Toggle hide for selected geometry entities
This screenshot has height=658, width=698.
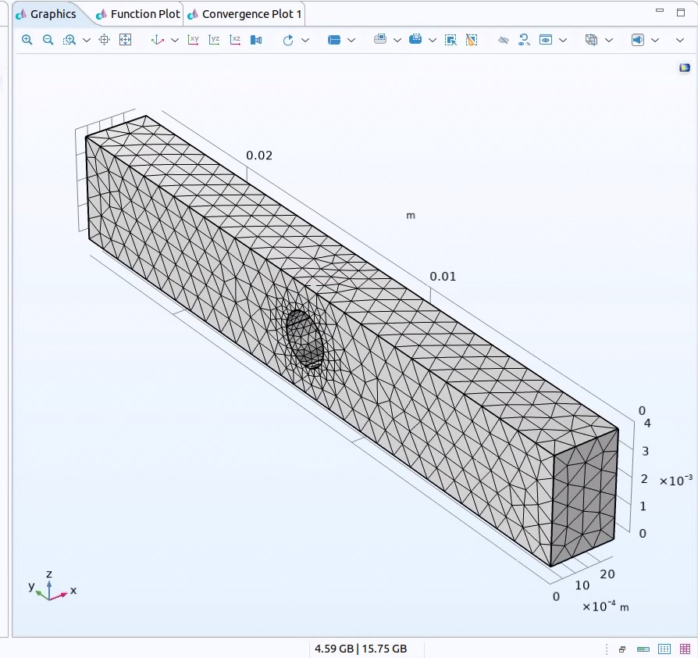(504, 40)
